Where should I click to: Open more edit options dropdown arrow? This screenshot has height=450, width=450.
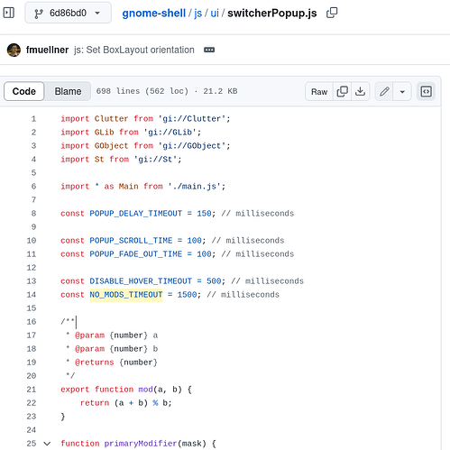click(402, 91)
